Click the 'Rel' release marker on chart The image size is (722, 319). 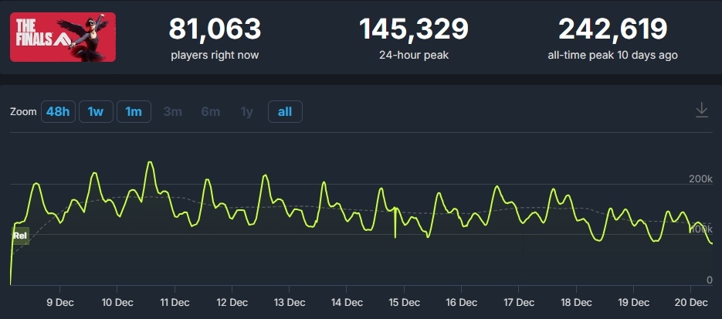20,236
